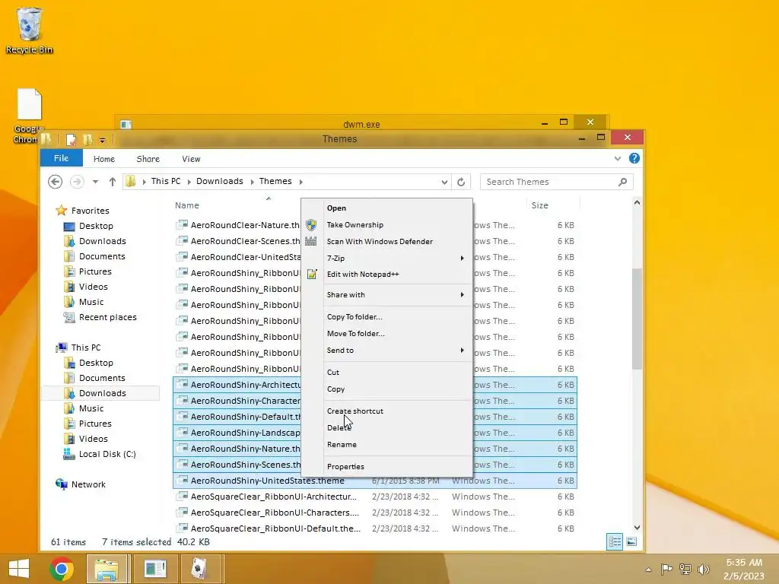Refresh the Themes folder view
Viewport: 779px width, 584px height.
pyautogui.click(x=461, y=182)
